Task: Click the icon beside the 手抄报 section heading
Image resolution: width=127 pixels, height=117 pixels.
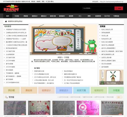Action: pos(6,97)
